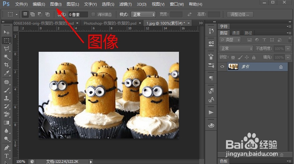Open the 滤镜(T) menu

click(125, 4)
